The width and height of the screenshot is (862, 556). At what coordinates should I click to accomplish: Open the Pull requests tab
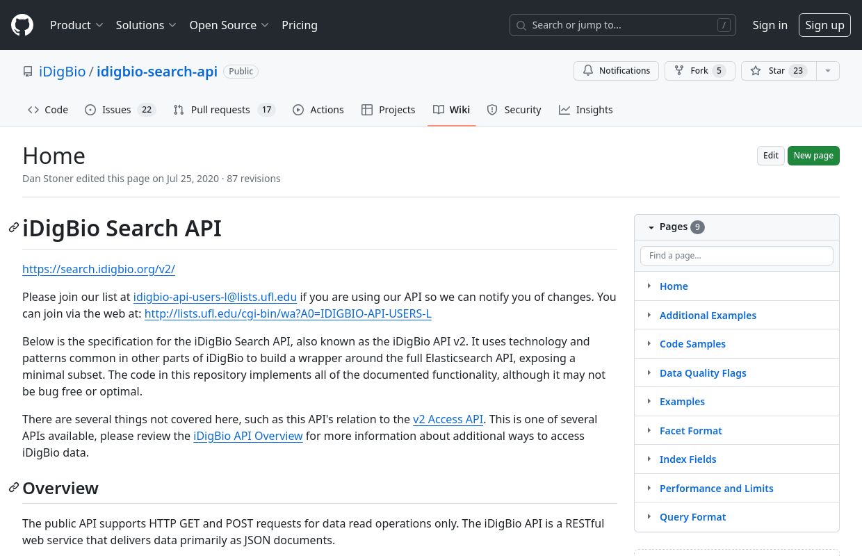pos(225,110)
